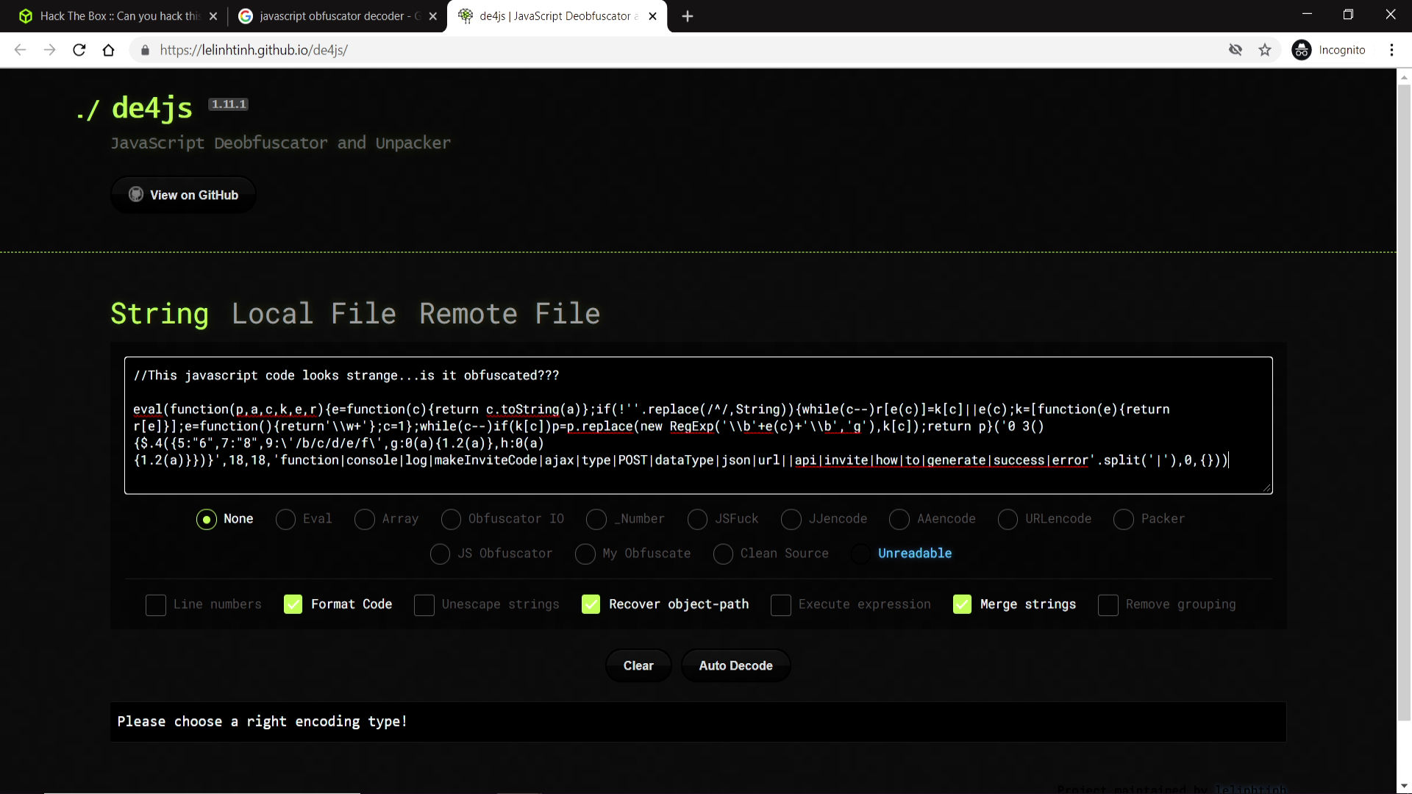Click inside the obfuscated code textarea

pyautogui.click(x=698, y=425)
